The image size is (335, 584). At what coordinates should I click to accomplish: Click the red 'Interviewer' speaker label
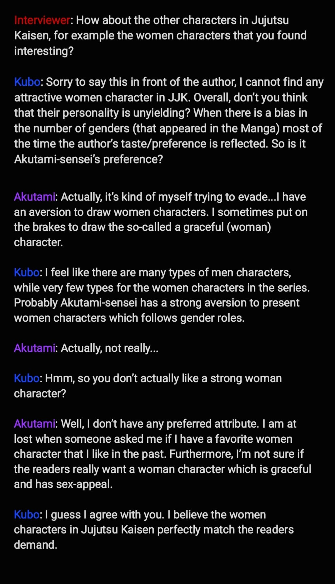click(x=42, y=20)
